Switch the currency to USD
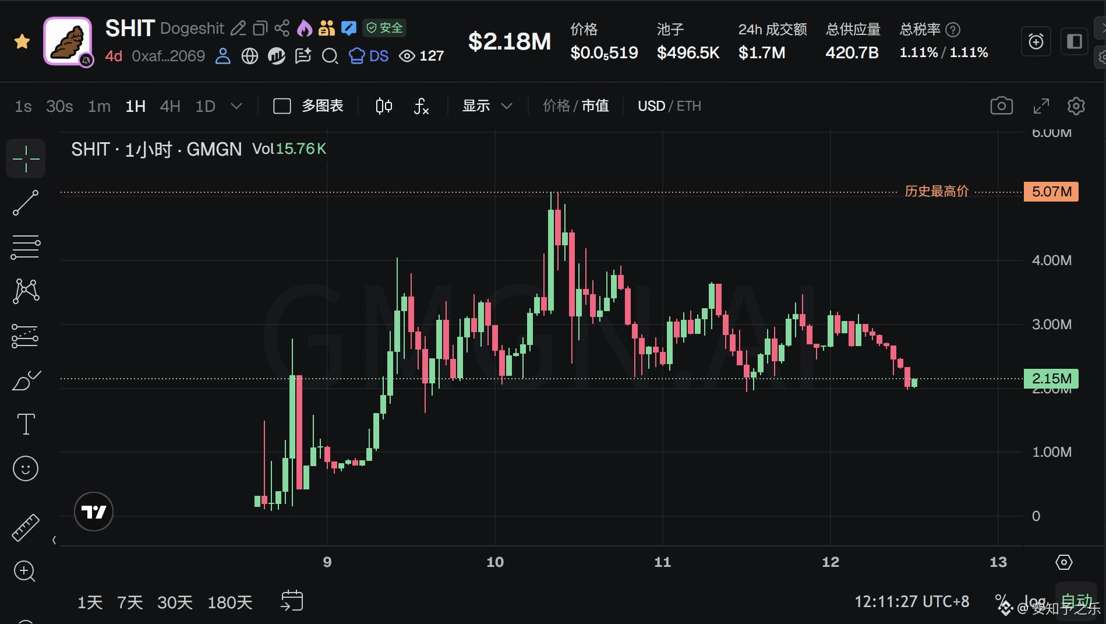Screen dimensions: 1106x624 pos(651,106)
